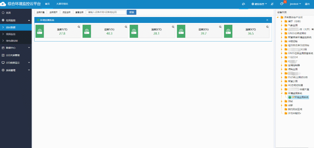Click the magnifier icon on the 湿度2(%) card
Image resolution: width=314 pixels, height=148 pixels.
pos(220,27)
